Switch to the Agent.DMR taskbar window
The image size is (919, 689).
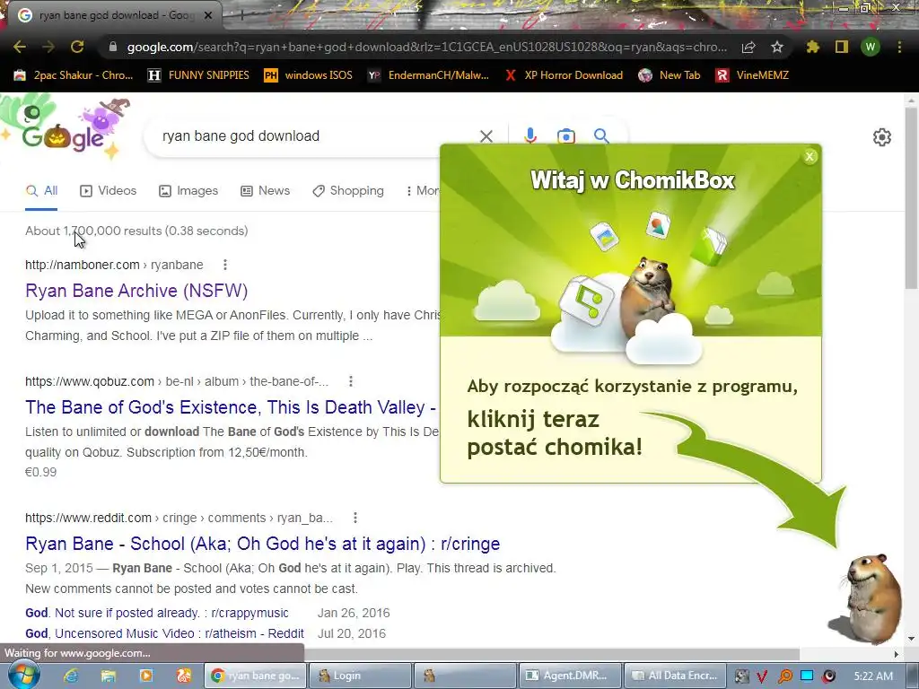coord(570,676)
